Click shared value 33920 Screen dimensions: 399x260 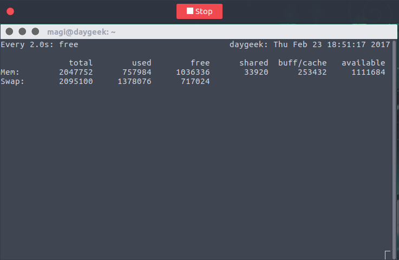[256, 72]
